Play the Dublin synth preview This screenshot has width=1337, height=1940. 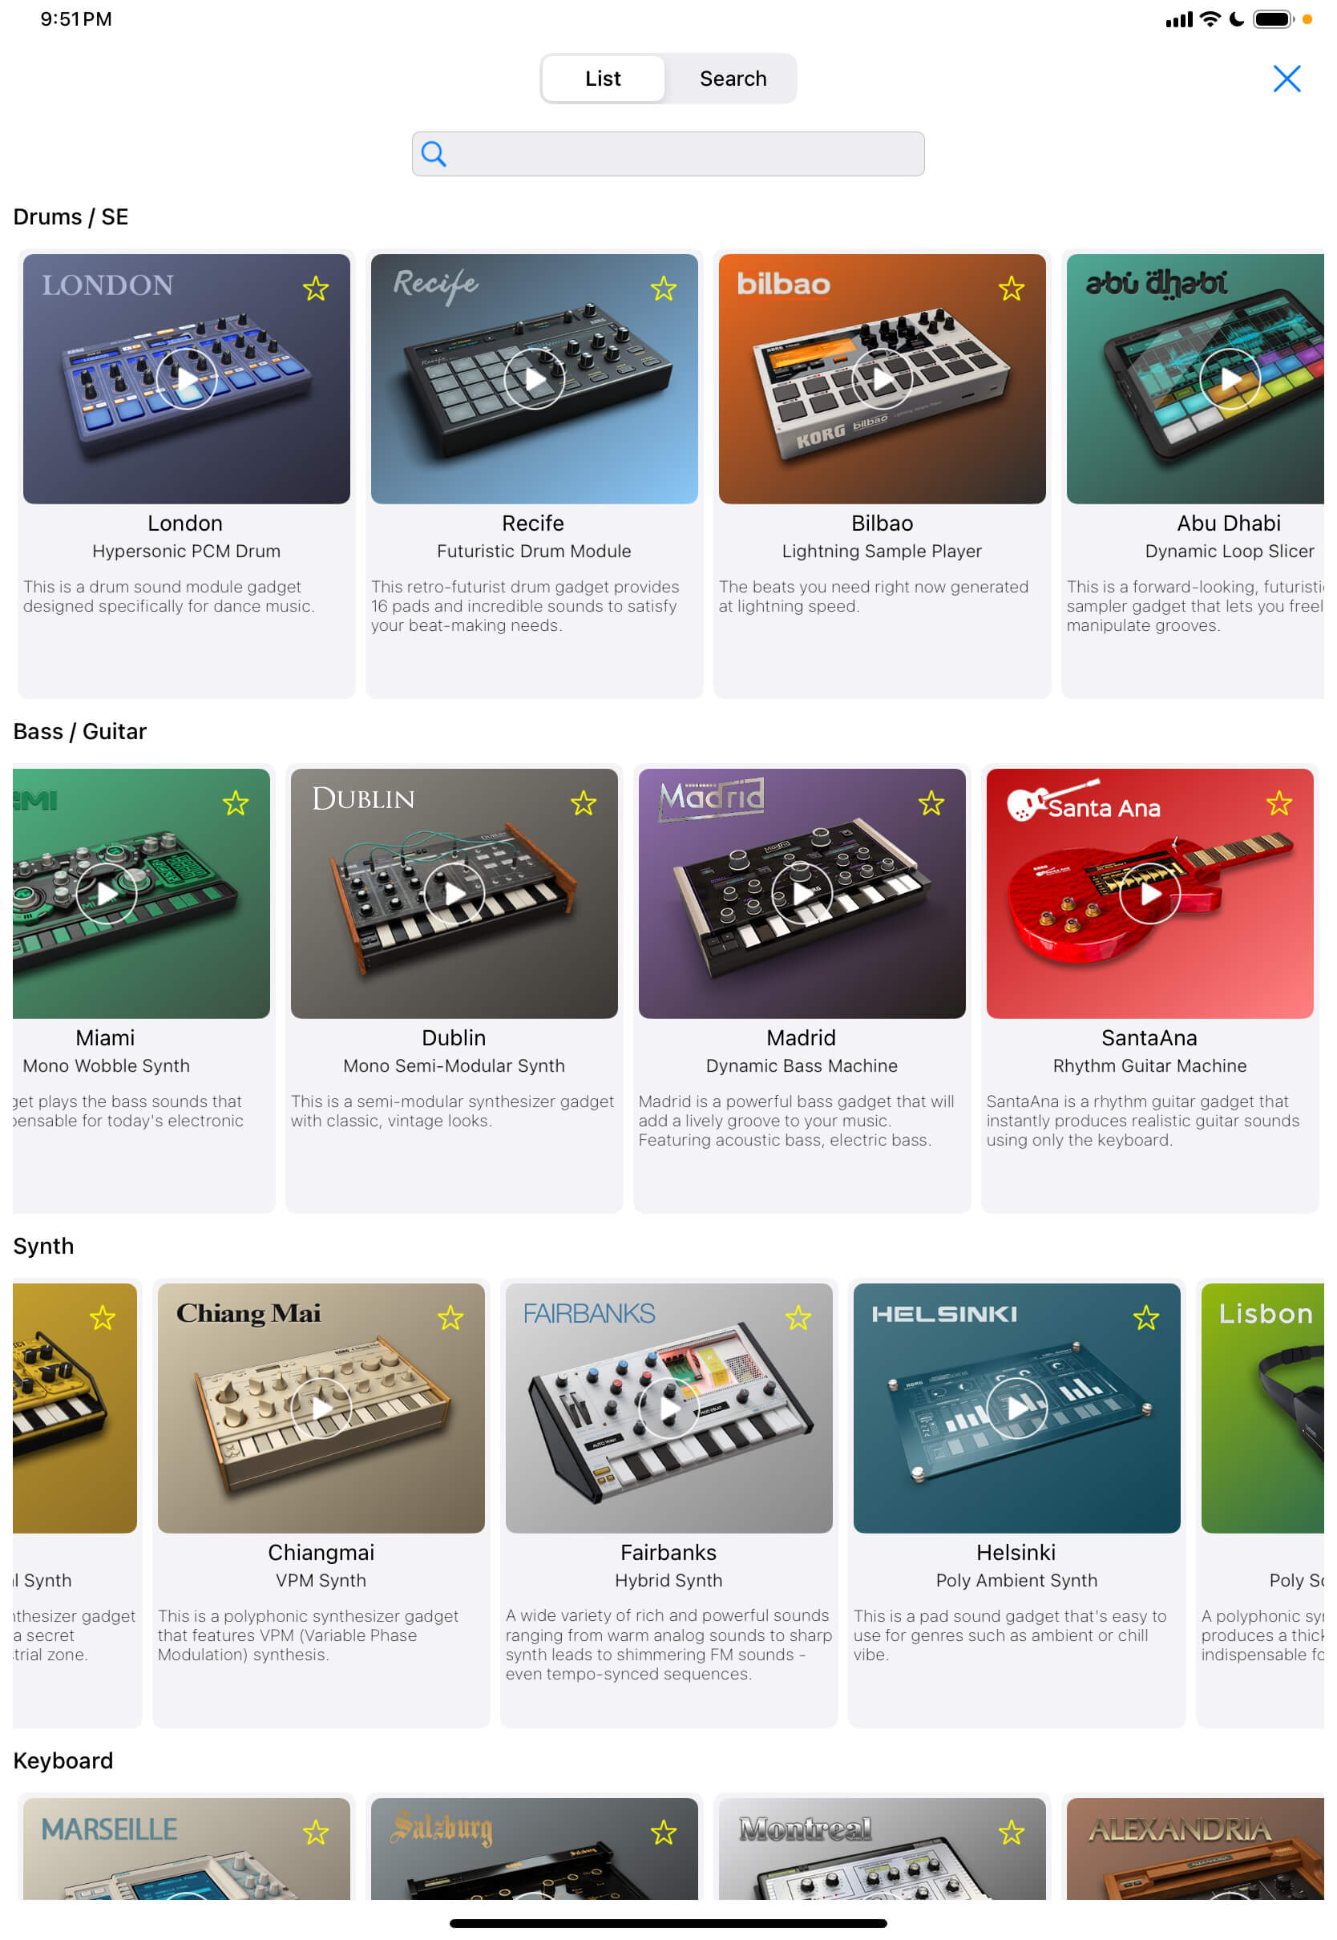[454, 894]
